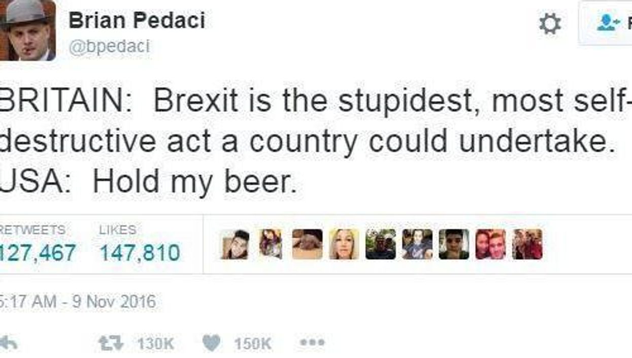
Task: Click the first liker avatar with dark-haired person
Action: point(236,244)
